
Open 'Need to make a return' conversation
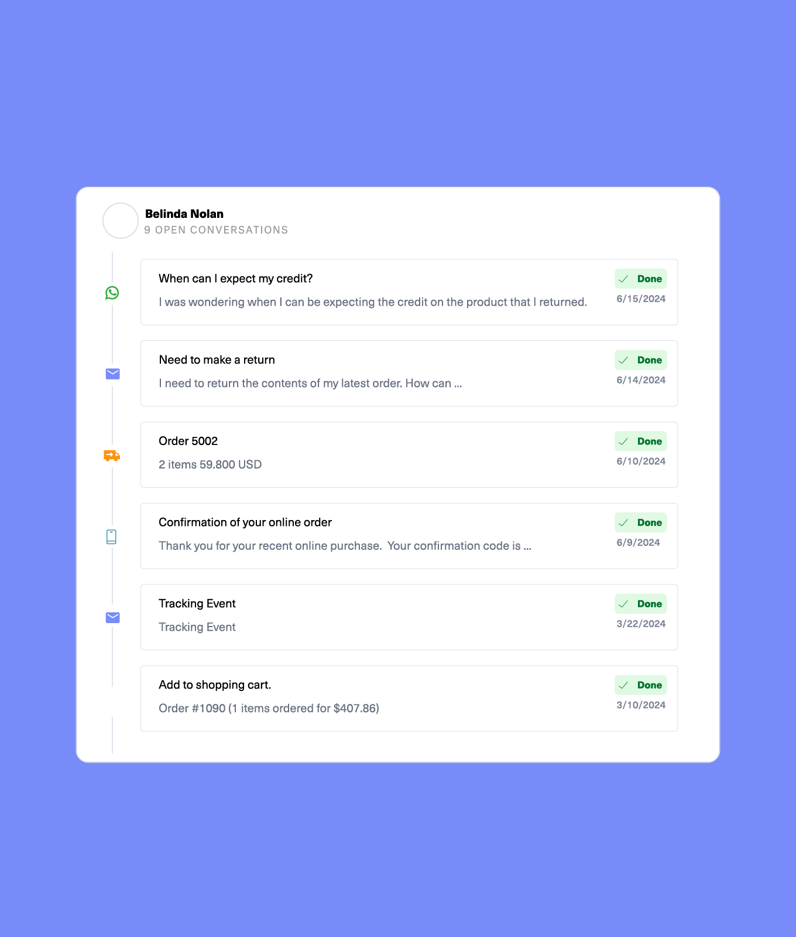tap(217, 360)
